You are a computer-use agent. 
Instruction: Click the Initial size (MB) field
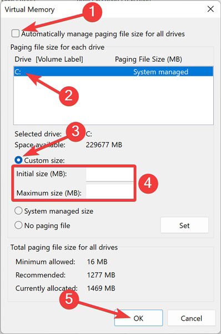tap(109, 174)
